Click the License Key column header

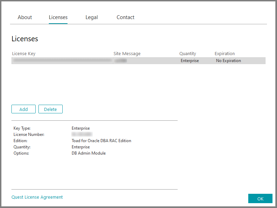pyautogui.click(x=24, y=54)
